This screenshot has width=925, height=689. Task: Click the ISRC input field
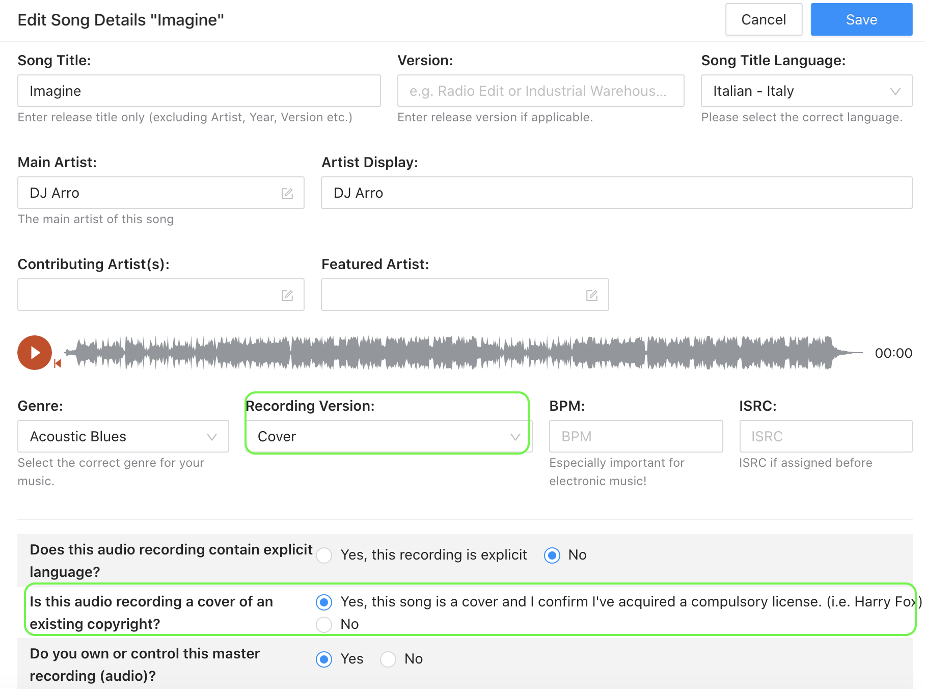pos(826,436)
